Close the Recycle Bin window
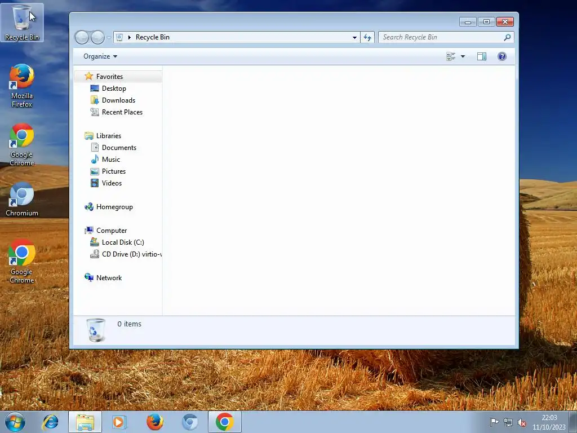 [505, 22]
